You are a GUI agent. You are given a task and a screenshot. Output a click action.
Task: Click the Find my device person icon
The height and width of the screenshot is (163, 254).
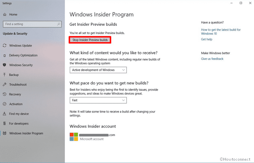tap(5, 114)
